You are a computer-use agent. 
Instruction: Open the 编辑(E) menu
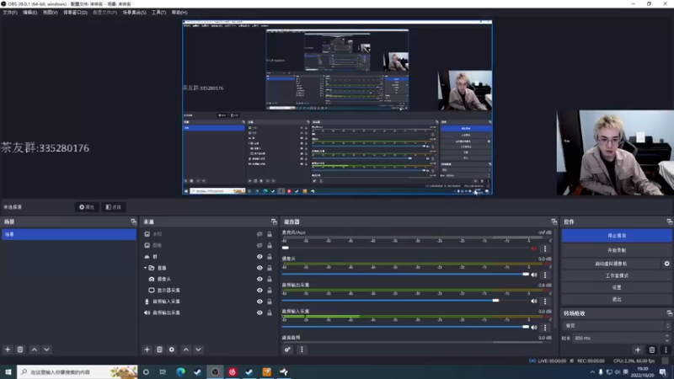[29, 13]
